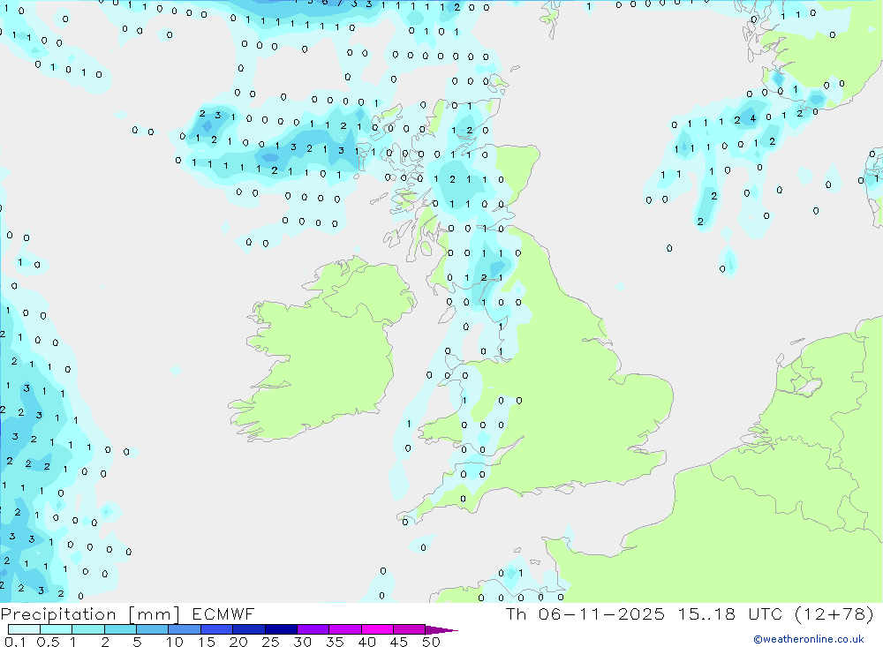Image resolution: width=883 pixels, height=647 pixels.
Task: Click the 30–35 mm violet legend swatch
Action: (x=313, y=629)
